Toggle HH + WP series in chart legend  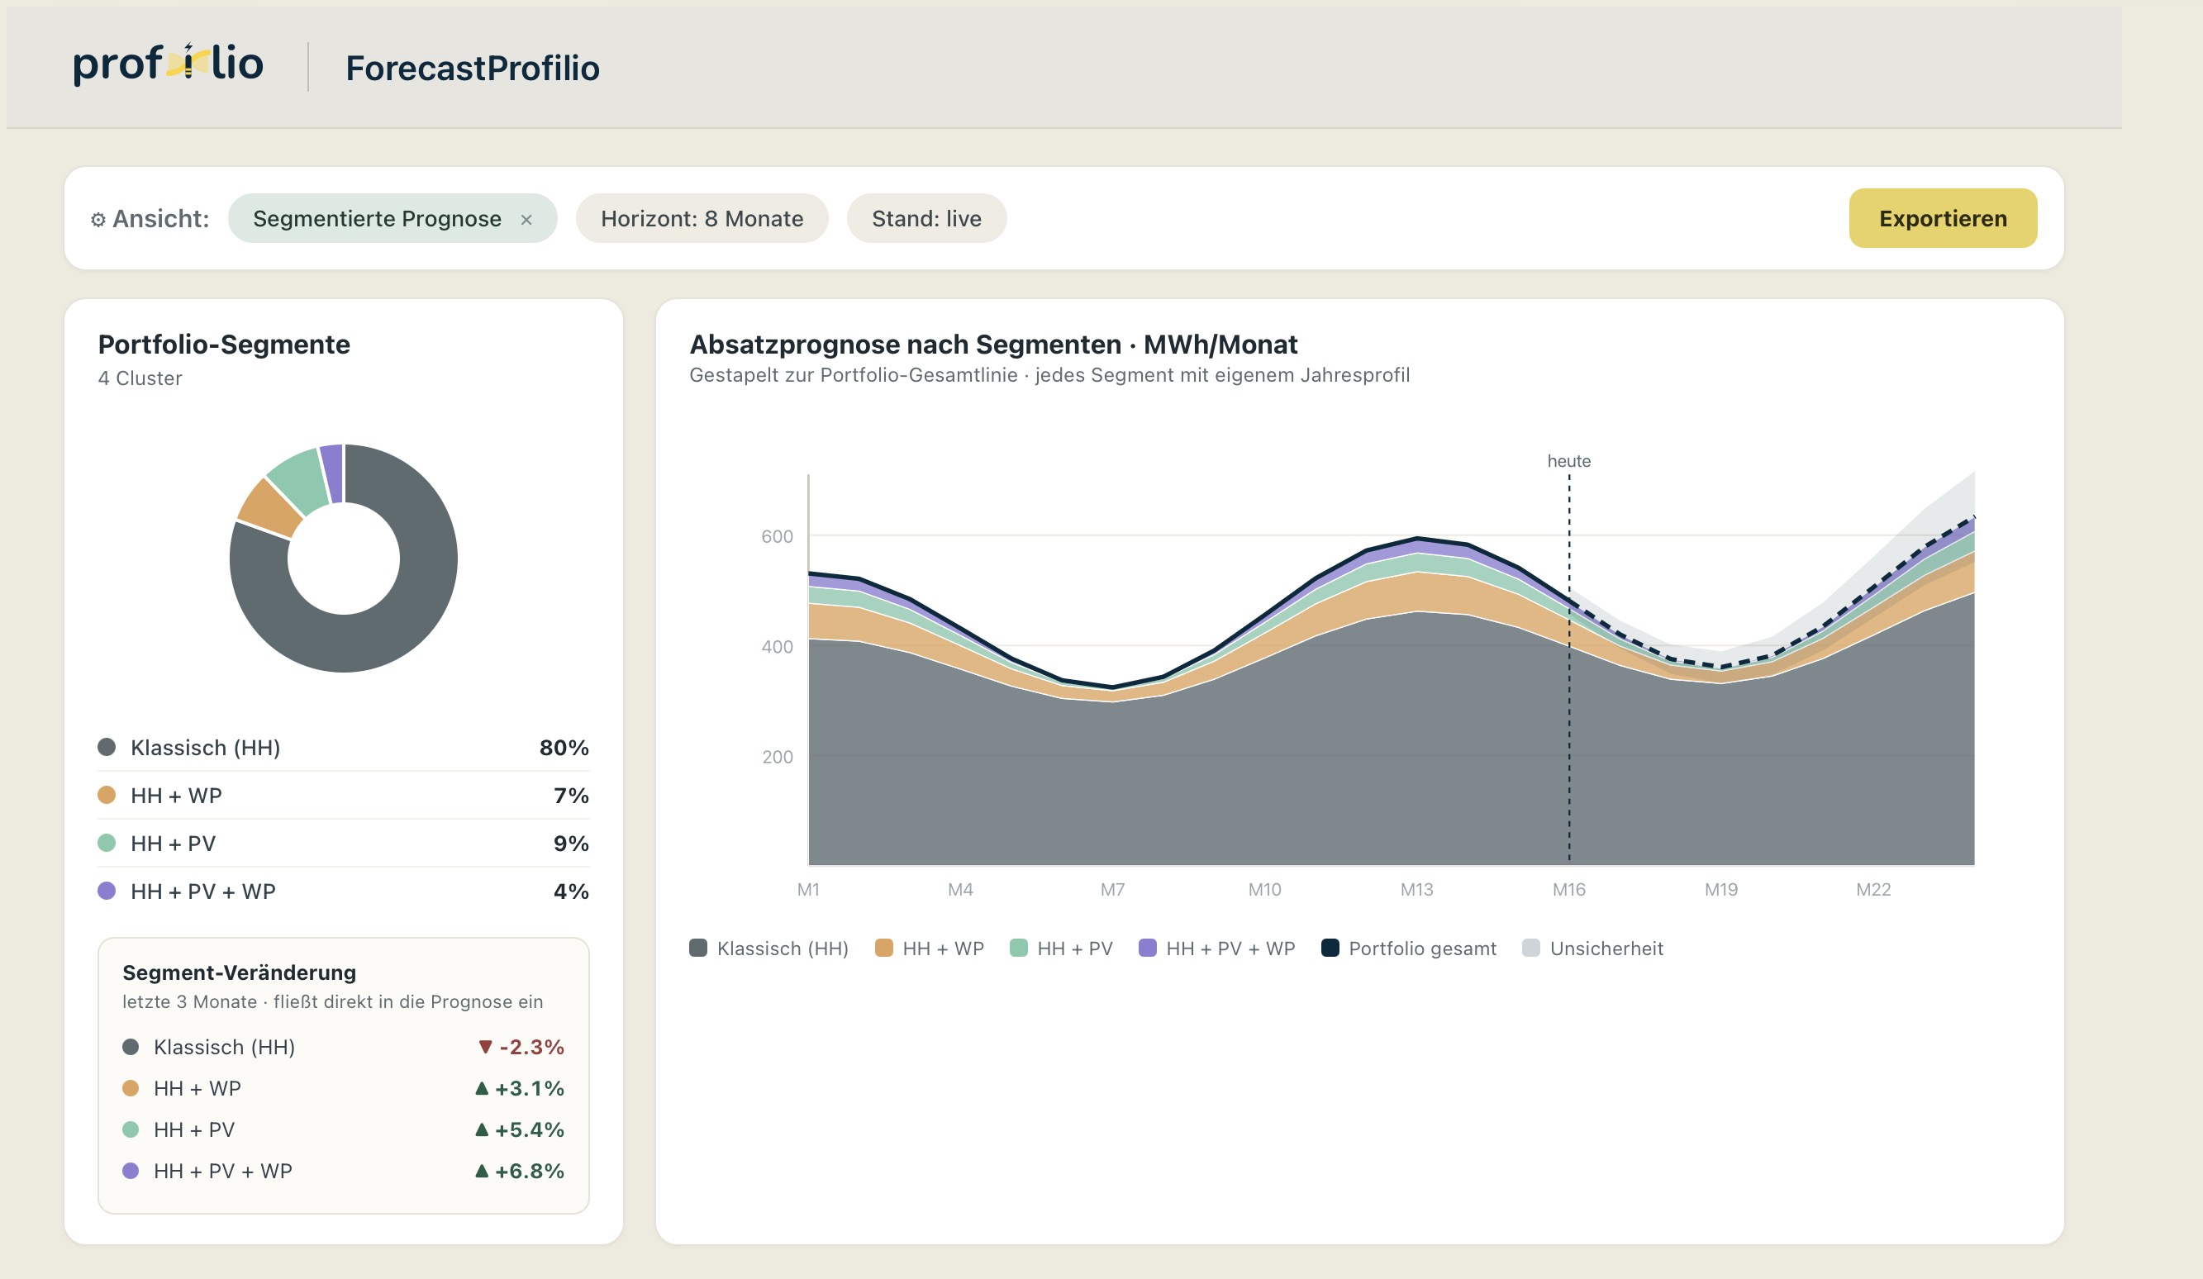(930, 949)
